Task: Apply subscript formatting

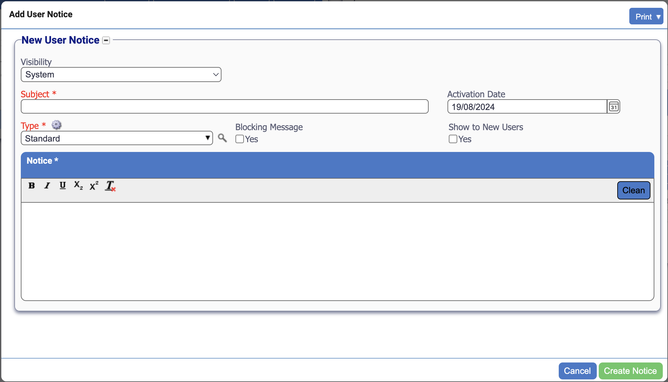Action: coord(78,185)
